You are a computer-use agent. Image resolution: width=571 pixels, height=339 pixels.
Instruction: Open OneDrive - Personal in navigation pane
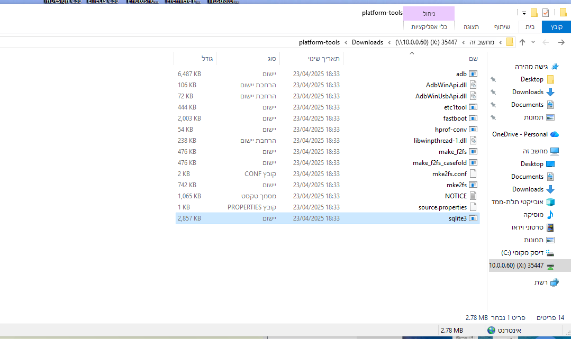click(520, 134)
